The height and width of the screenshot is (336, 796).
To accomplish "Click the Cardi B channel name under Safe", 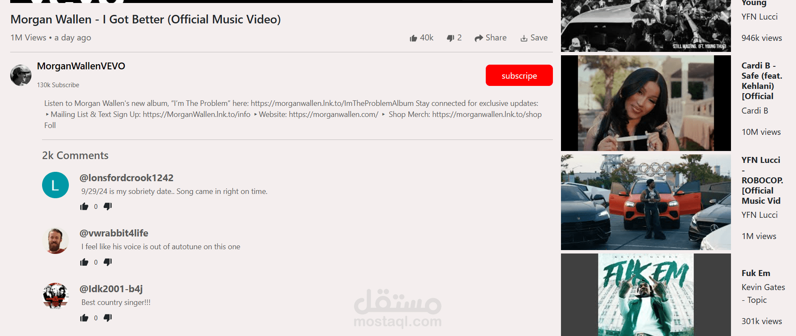I will tap(755, 111).
